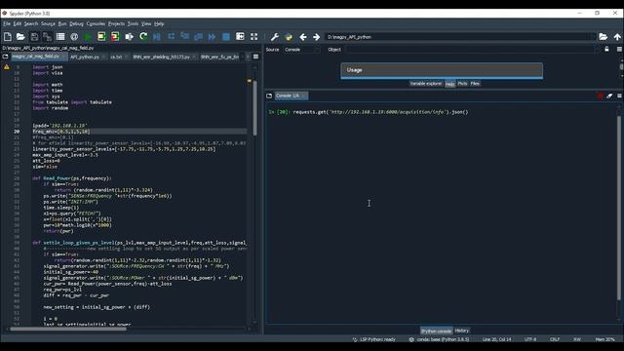The height and width of the screenshot is (351, 624).
Task: Open the File menu
Action: click(x=7, y=23)
